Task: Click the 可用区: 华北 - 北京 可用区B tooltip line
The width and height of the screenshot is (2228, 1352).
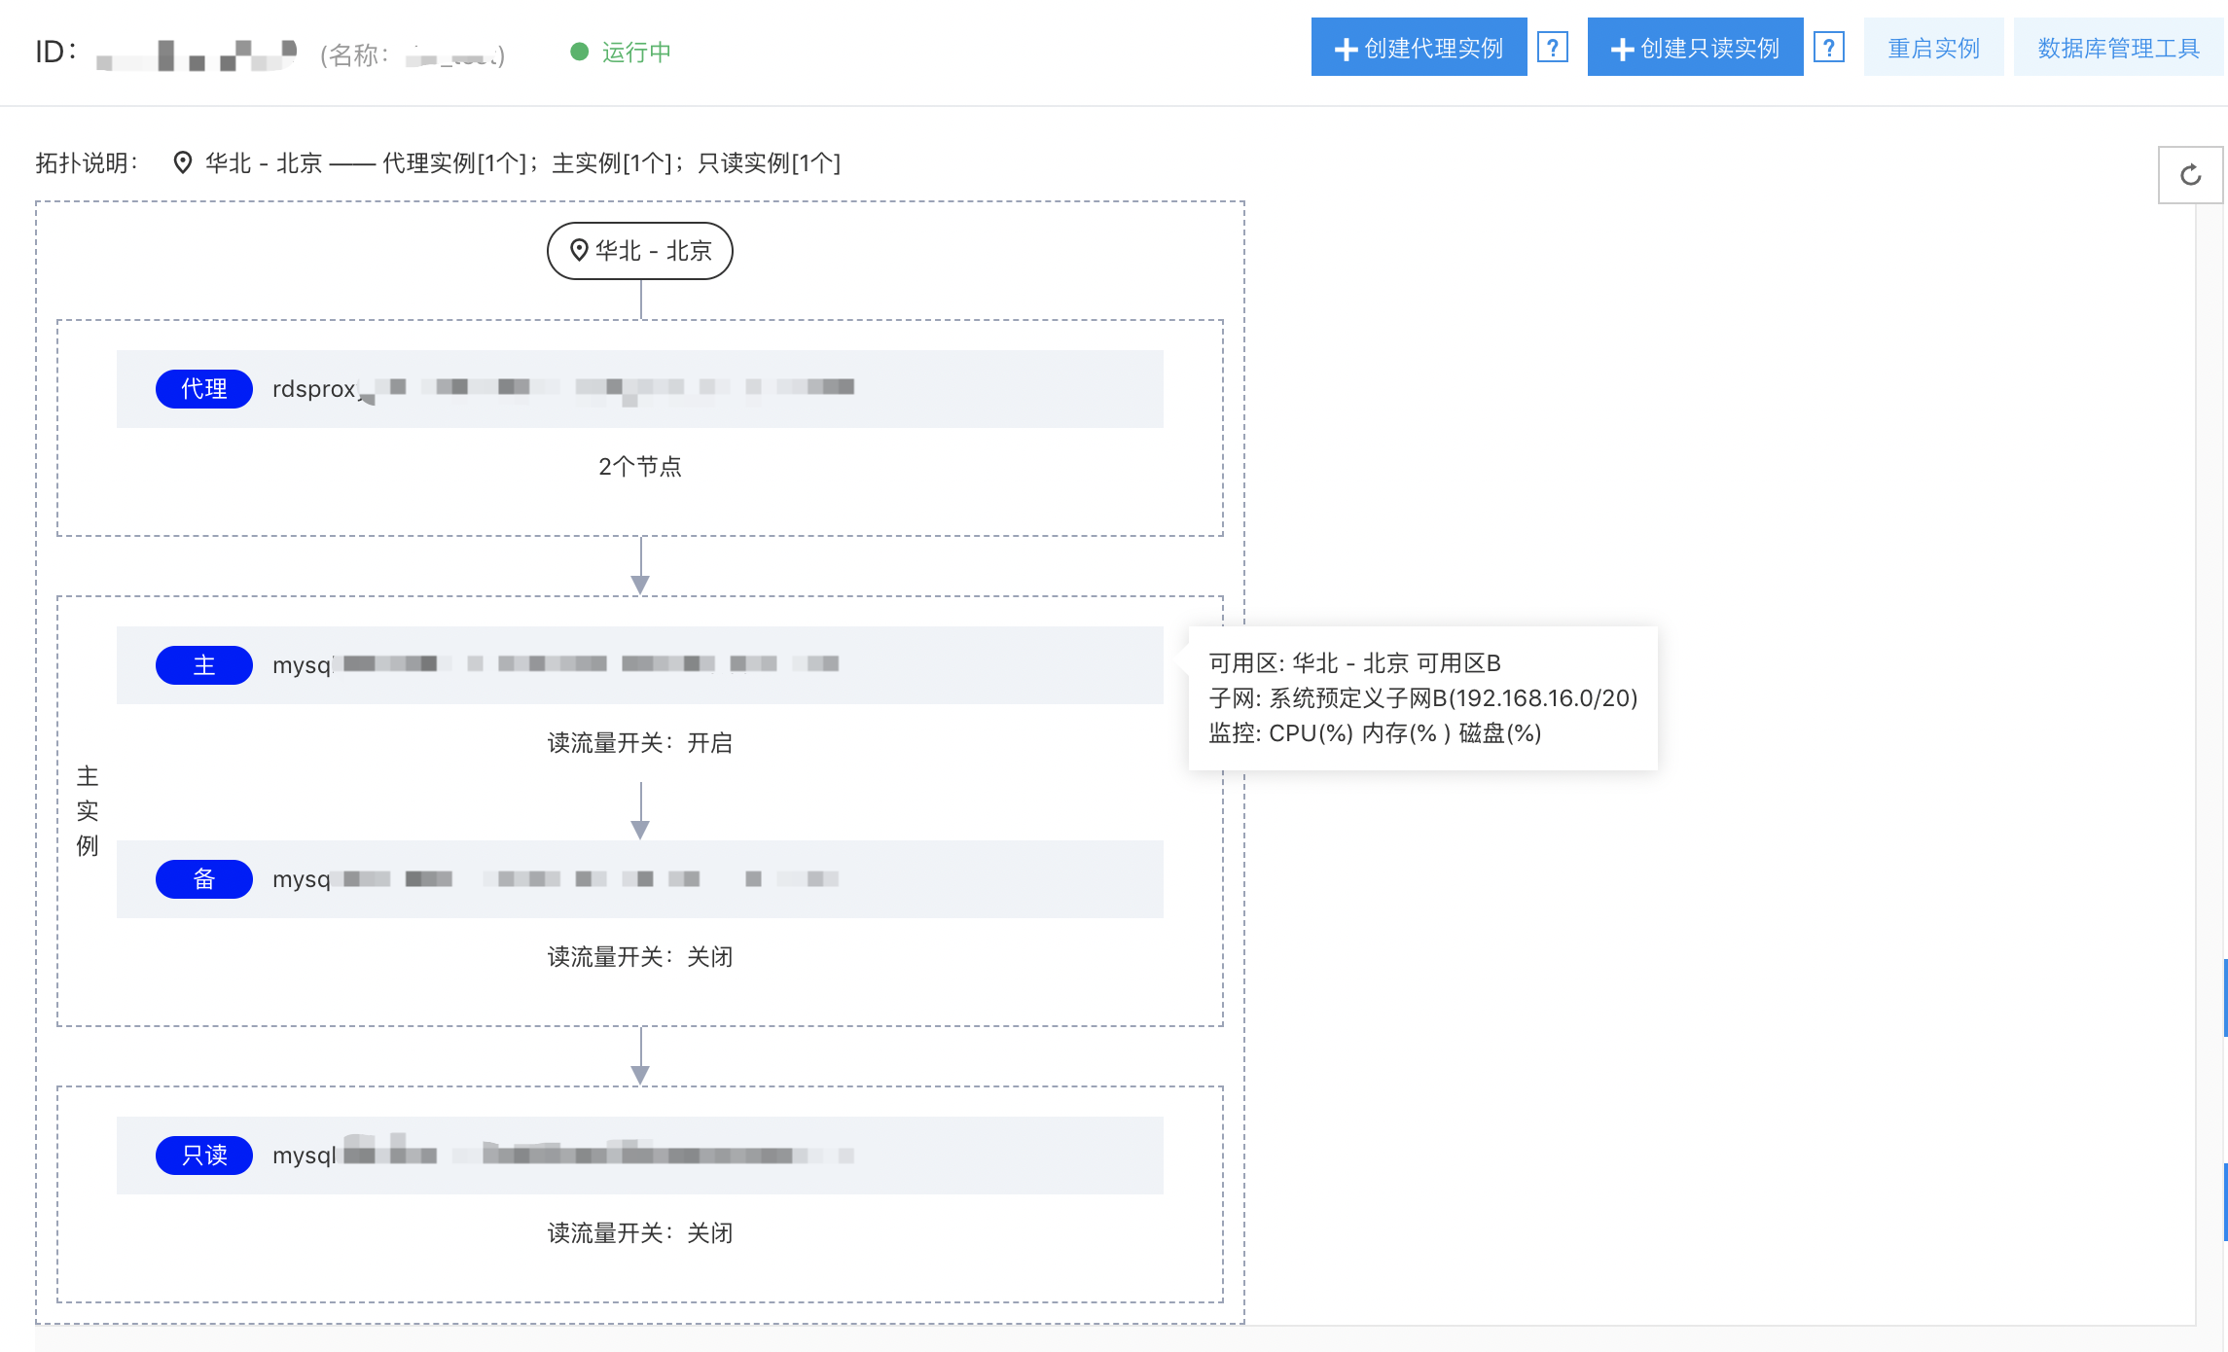Action: pyautogui.click(x=1354, y=663)
